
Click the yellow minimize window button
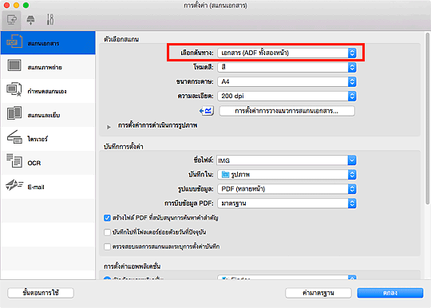click(16, 6)
